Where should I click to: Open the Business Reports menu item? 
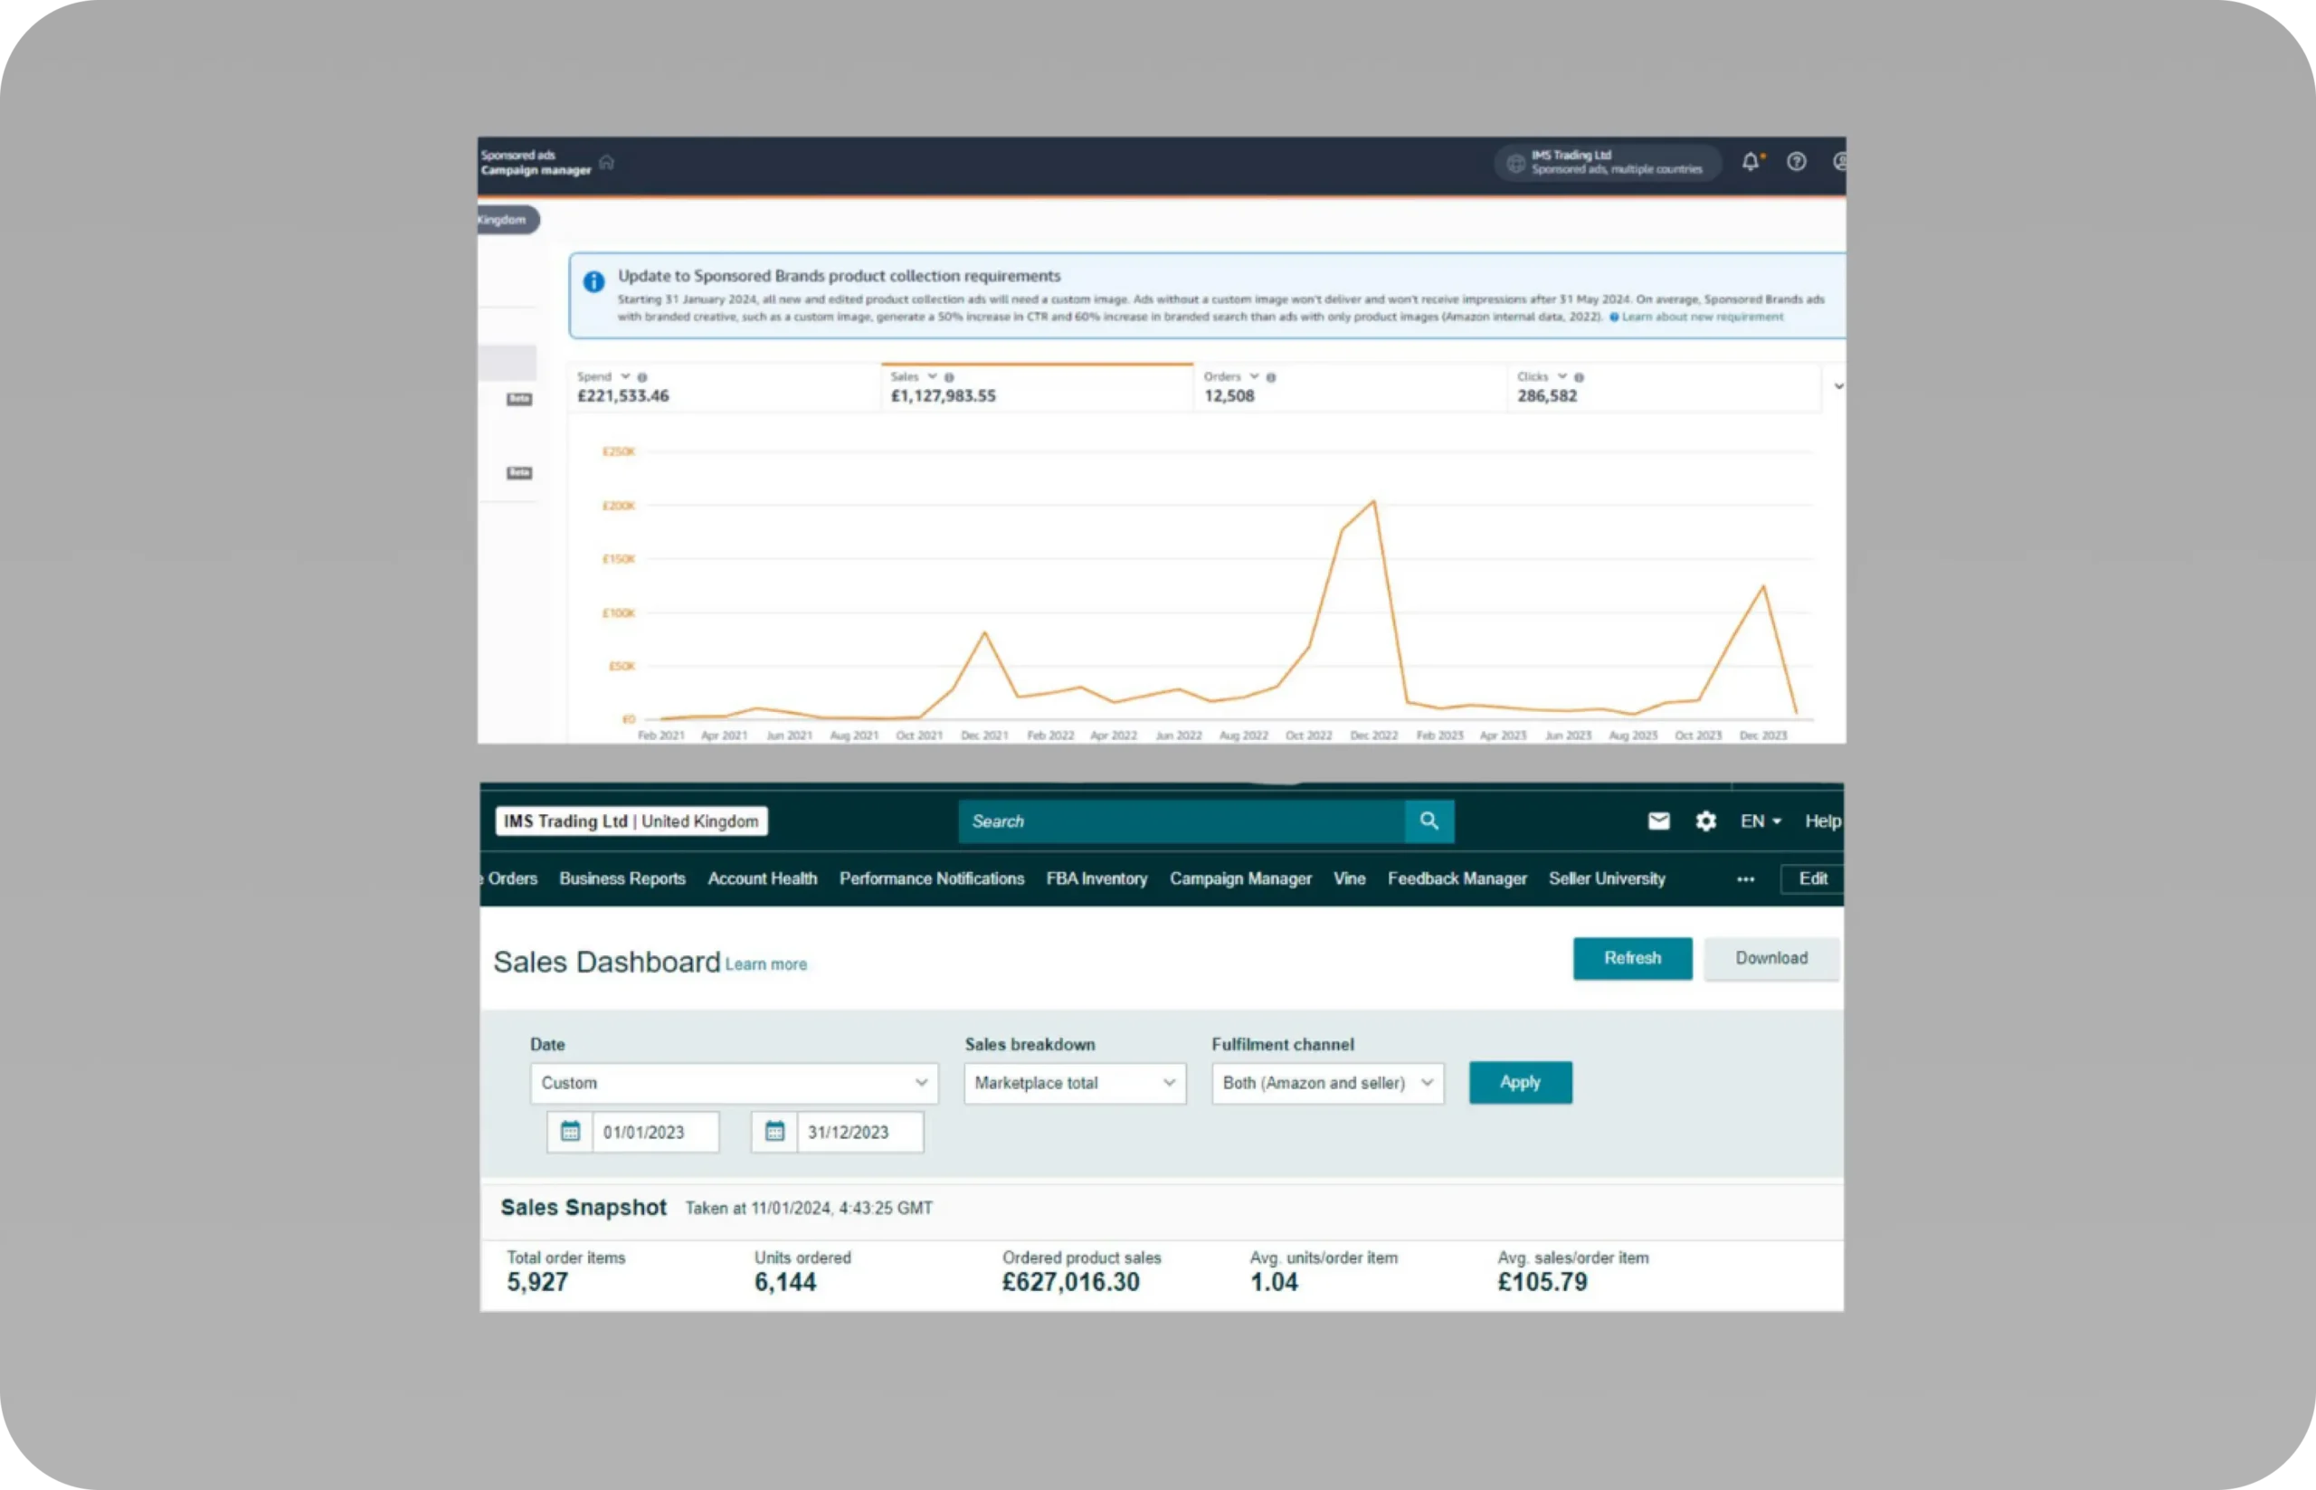tap(622, 878)
